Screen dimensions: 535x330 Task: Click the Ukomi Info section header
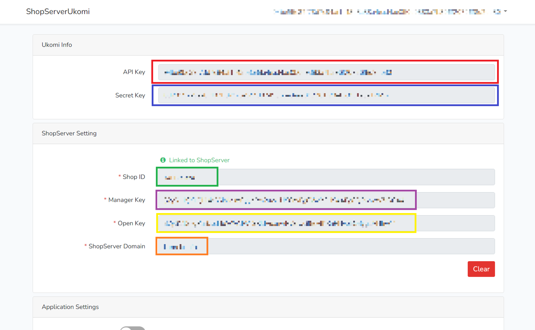click(57, 45)
